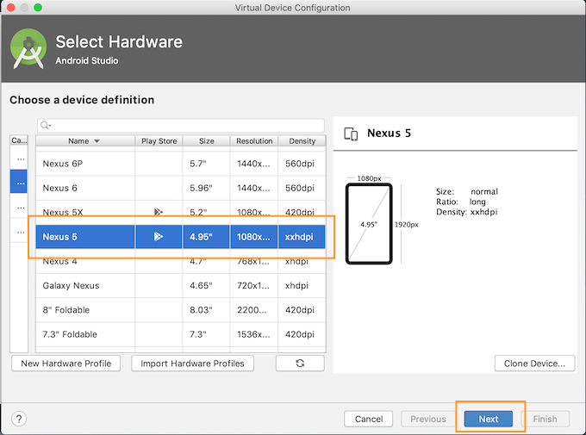Click Next to continue device setup
Viewport: 586px width, 435px height.
pyautogui.click(x=489, y=419)
